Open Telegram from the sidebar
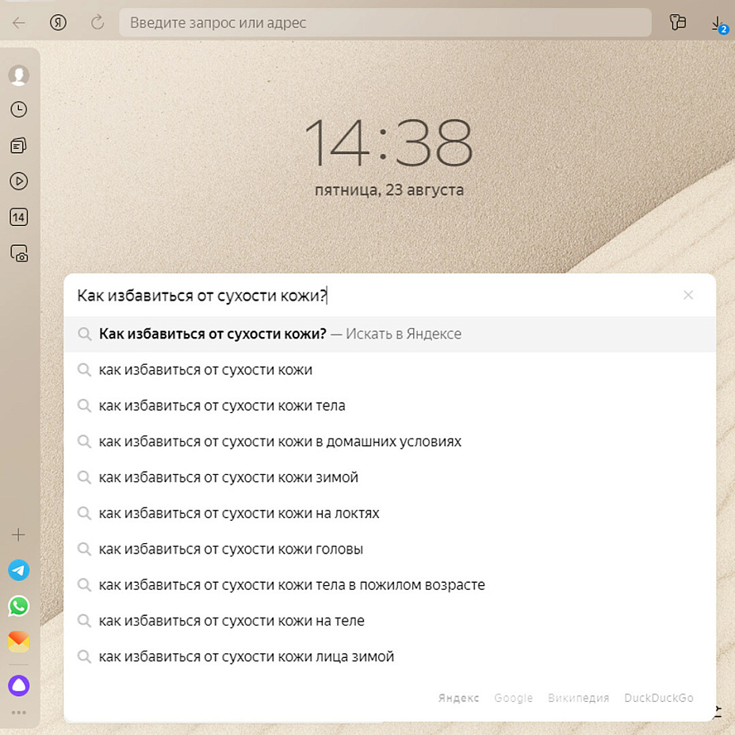735x735 pixels. point(19,570)
